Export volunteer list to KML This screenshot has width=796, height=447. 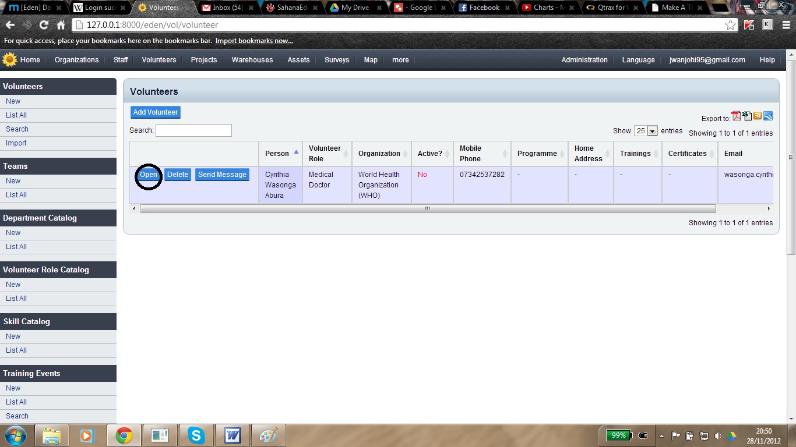click(768, 116)
